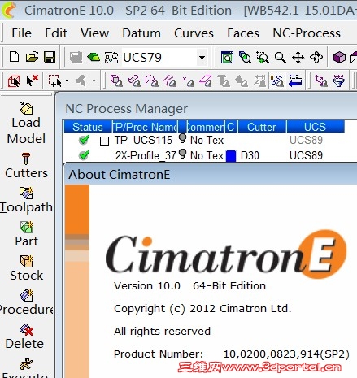Click the Part sidebar button
This screenshot has width=357, height=378.
click(x=26, y=234)
